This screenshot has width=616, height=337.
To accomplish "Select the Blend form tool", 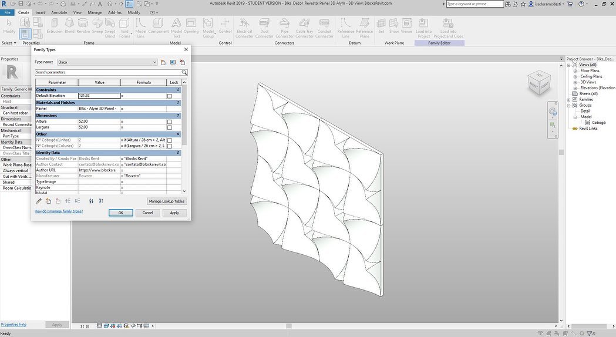I will pyautogui.click(x=69, y=26).
